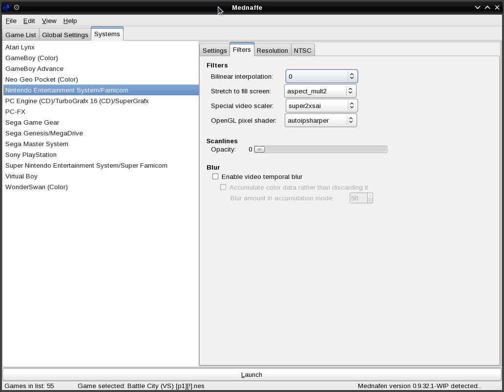Minimize the Mednaffe window

478,7
